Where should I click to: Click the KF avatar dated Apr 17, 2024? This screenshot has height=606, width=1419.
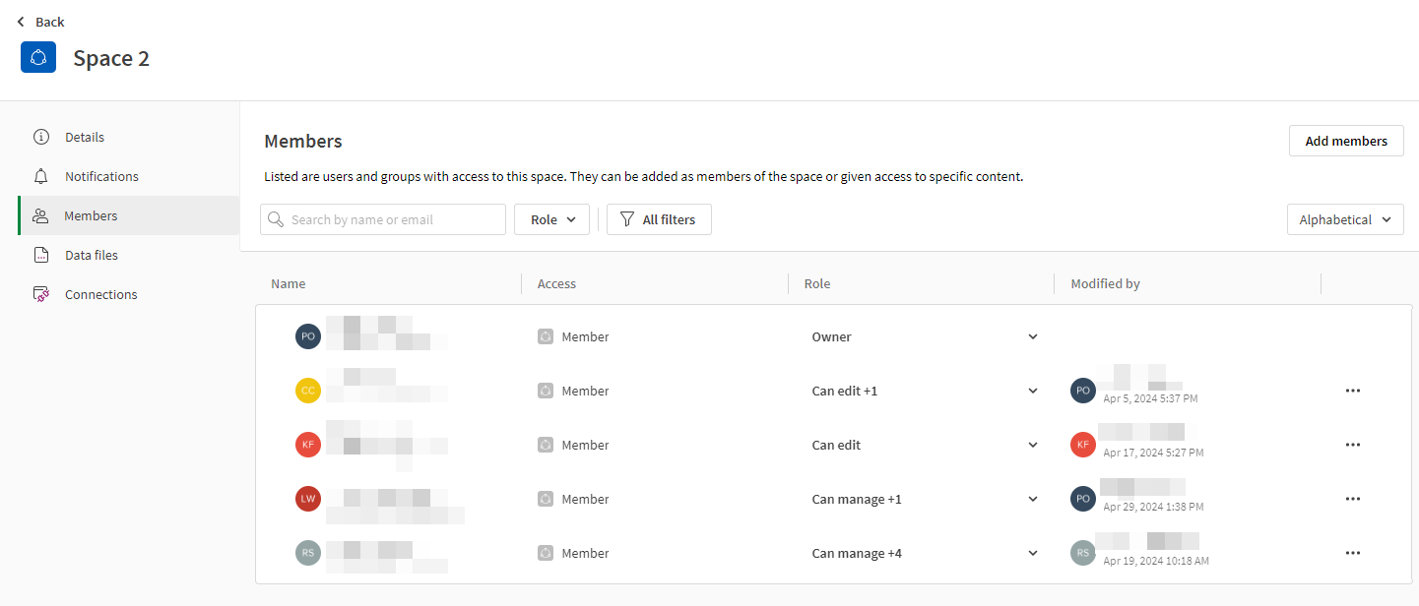pos(1083,445)
